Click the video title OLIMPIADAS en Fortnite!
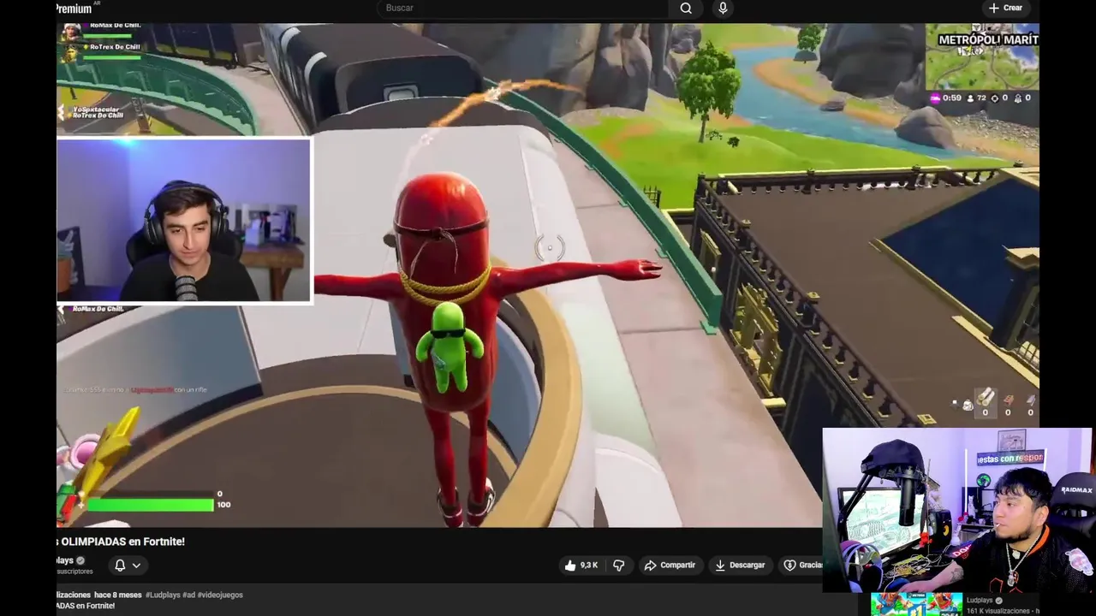The image size is (1096, 616). pos(121,542)
